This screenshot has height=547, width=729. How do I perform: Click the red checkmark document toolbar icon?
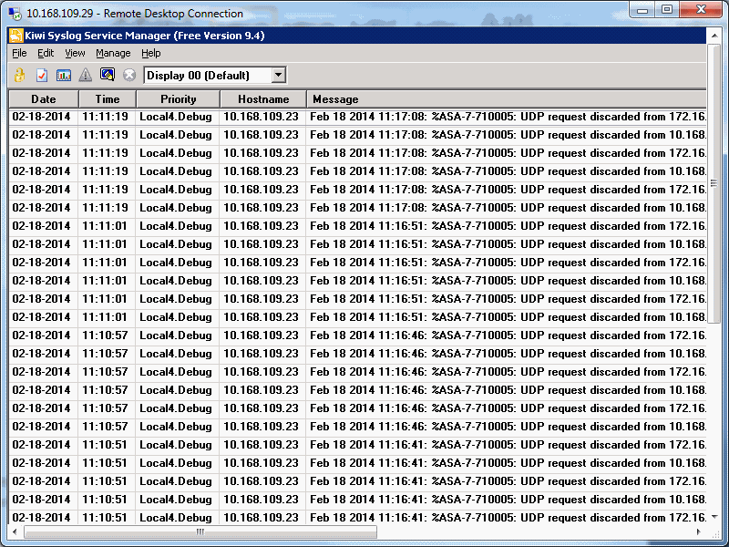click(42, 75)
